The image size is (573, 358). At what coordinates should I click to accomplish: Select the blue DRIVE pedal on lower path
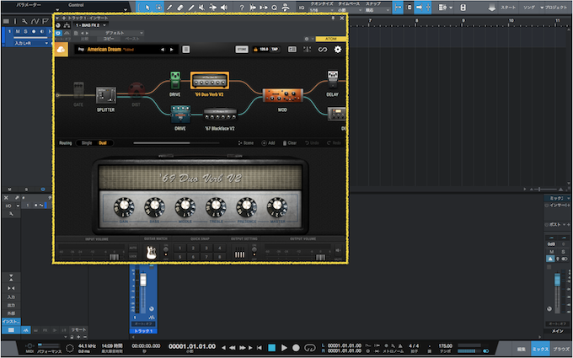(180, 114)
